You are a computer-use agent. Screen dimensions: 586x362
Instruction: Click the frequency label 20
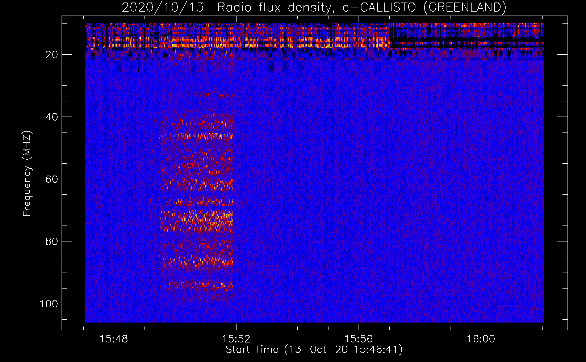(52, 55)
